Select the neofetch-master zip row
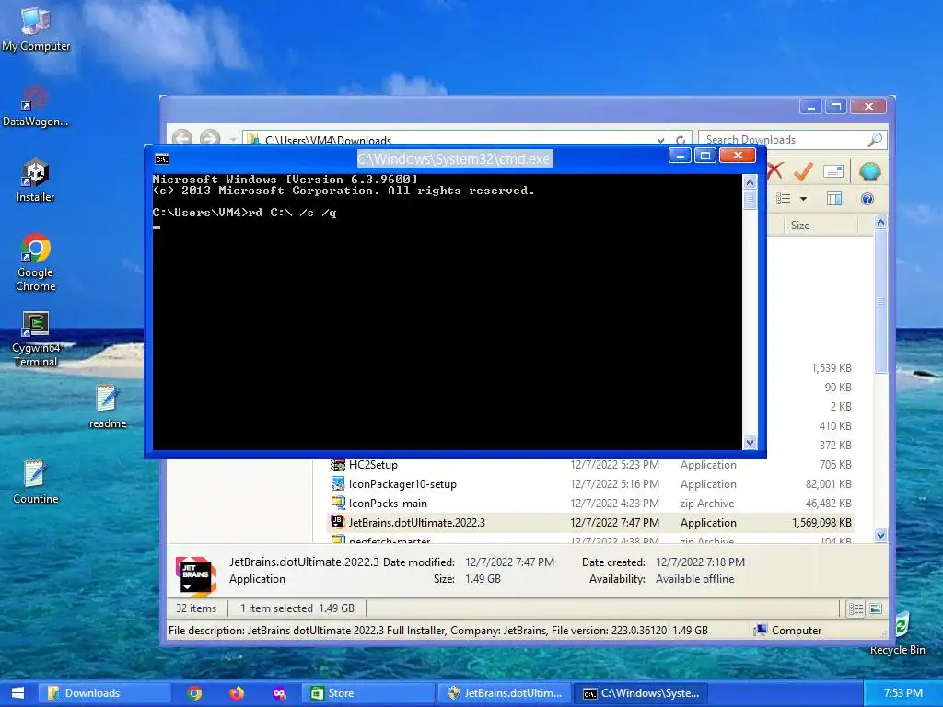This screenshot has width=943, height=707. tap(591, 539)
